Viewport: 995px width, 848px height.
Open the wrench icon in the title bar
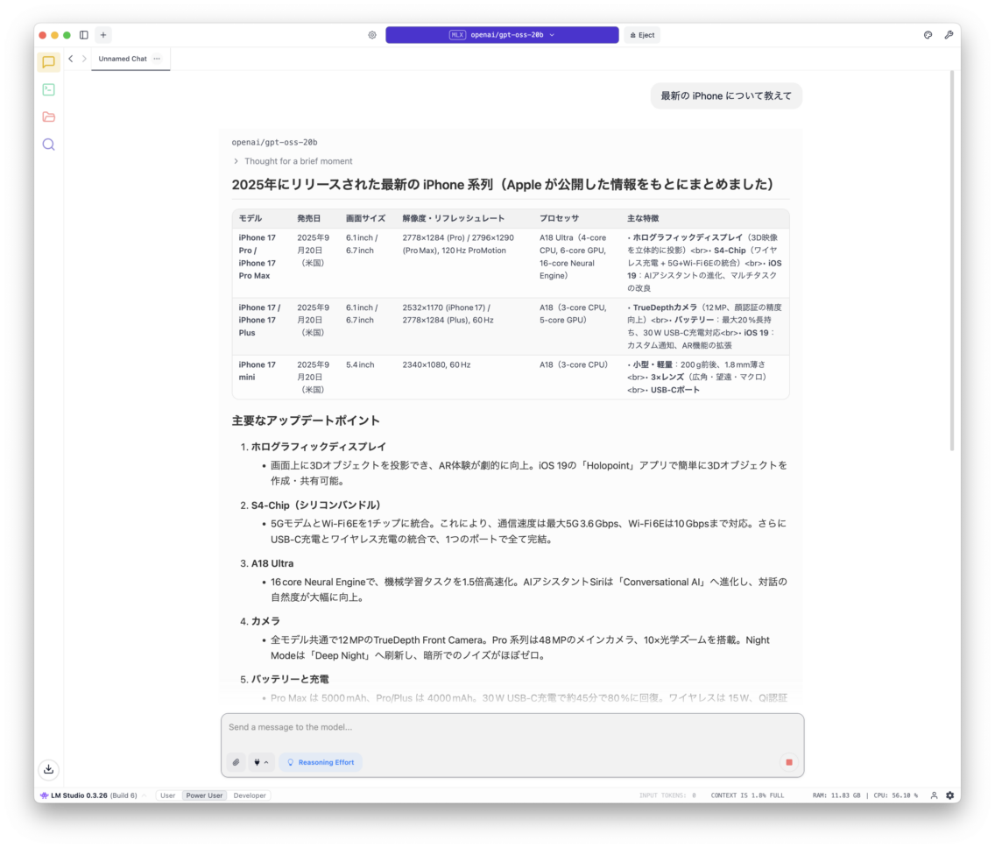(949, 35)
